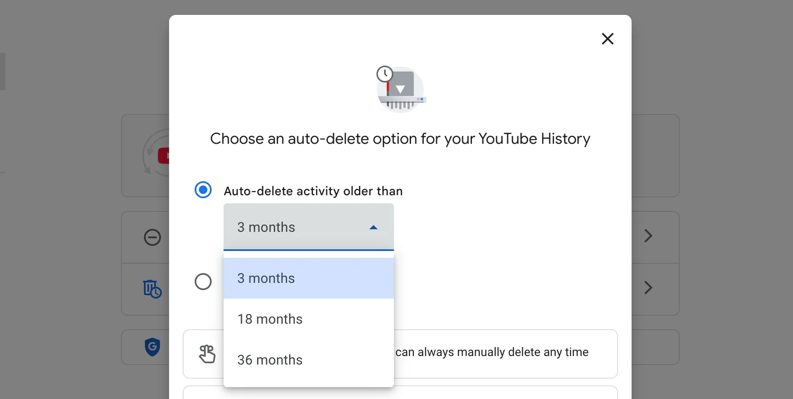Expand the first row's right chevron
This screenshot has width=793, height=399.
coord(648,236)
